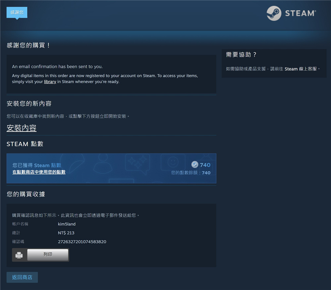This screenshot has width=331, height=290.
Task: Click the 安裝您的新內容 heading
Action: (29, 104)
